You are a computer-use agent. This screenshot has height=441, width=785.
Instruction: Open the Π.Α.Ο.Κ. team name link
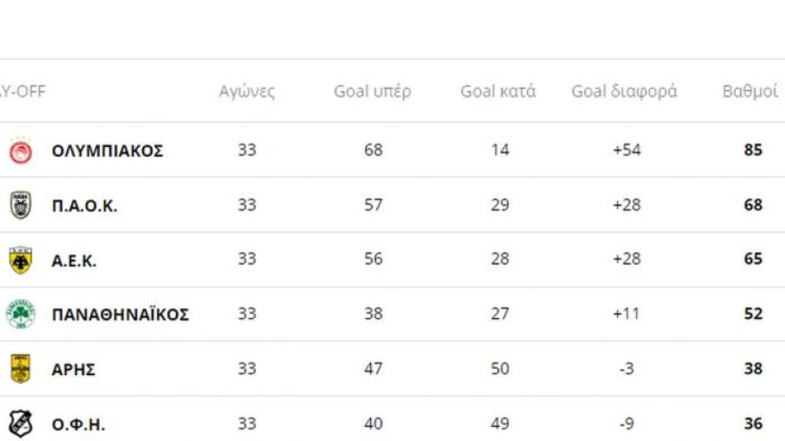85,206
